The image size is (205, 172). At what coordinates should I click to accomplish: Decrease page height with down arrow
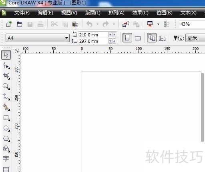coord(110,41)
